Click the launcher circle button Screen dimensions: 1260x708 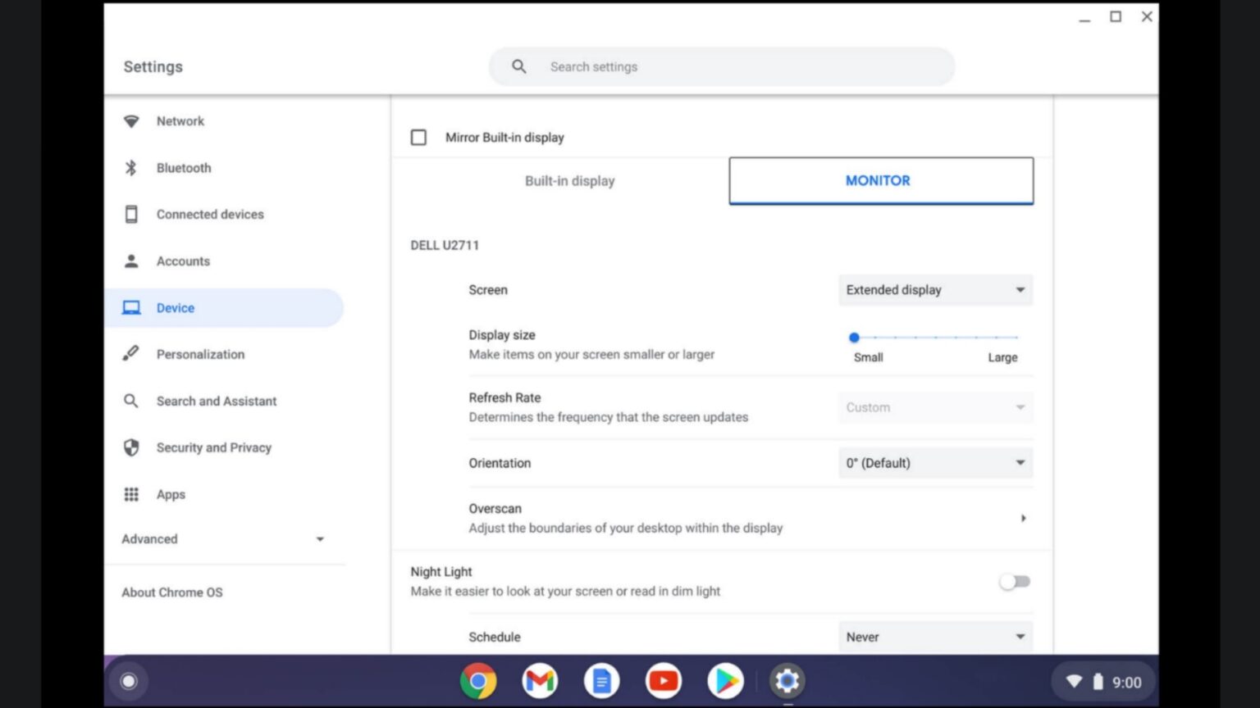point(129,681)
